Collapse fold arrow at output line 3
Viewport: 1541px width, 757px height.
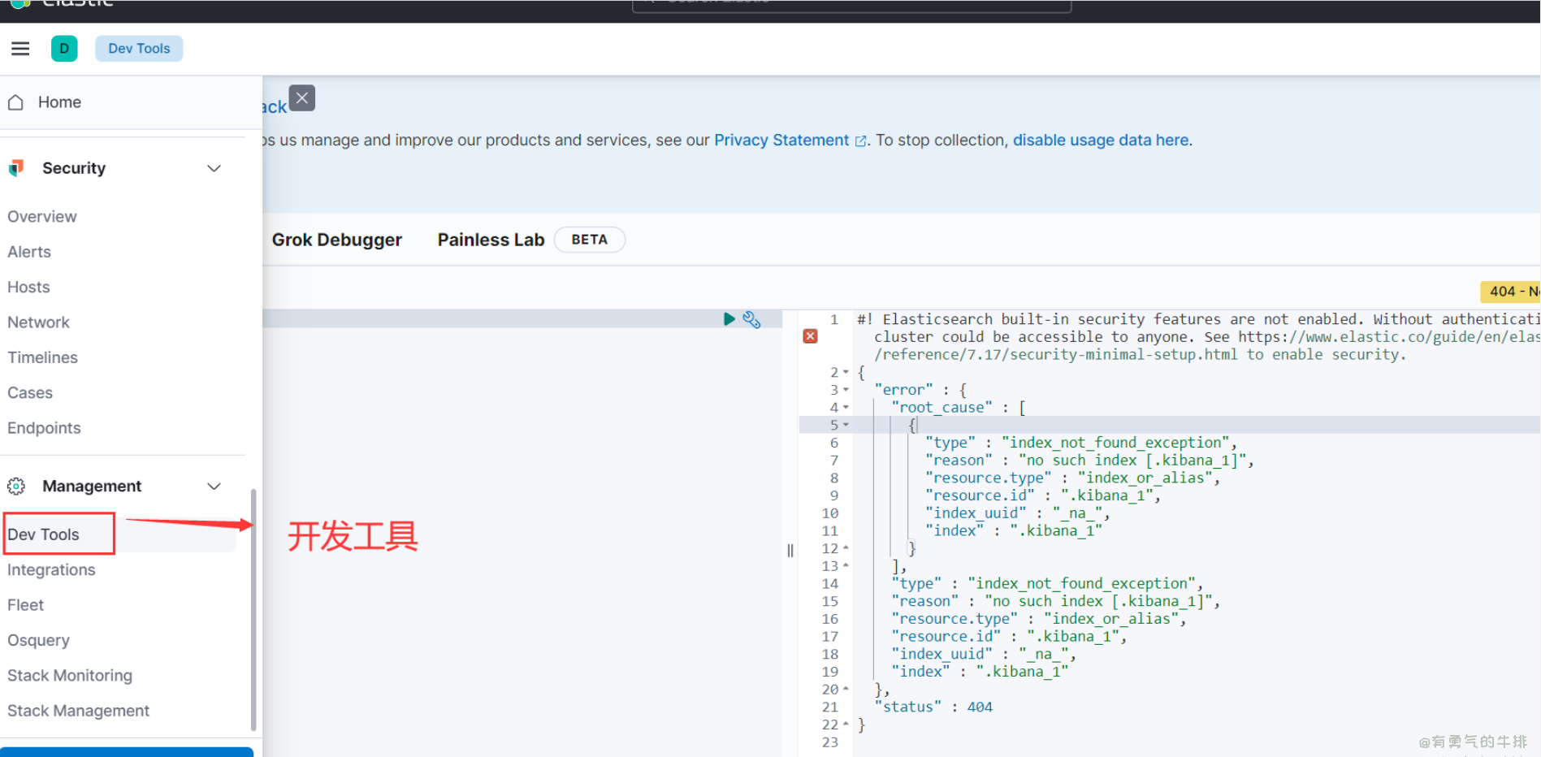pyautogui.click(x=846, y=390)
